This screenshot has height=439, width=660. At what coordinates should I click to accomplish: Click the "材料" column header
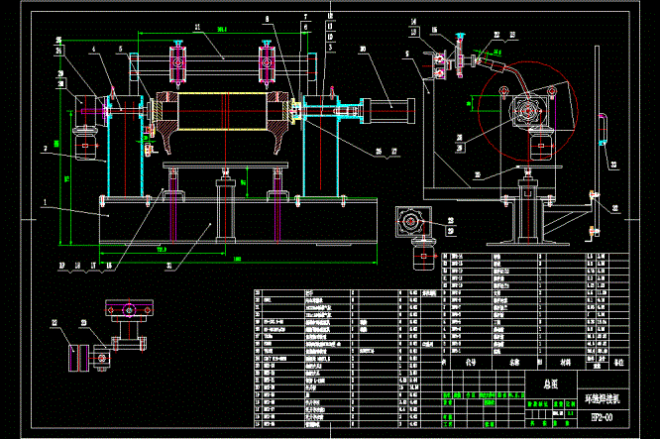pyautogui.click(x=565, y=362)
